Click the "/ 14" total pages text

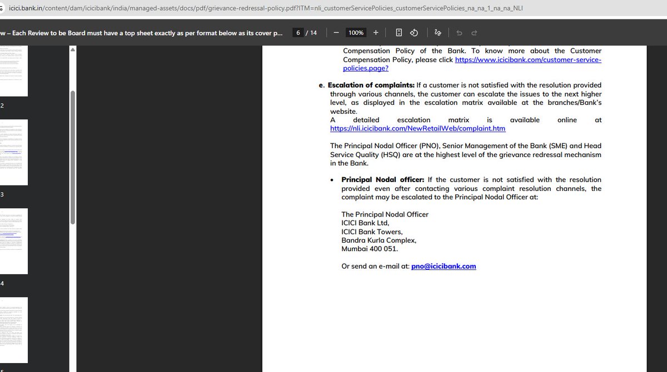click(x=311, y=33)
